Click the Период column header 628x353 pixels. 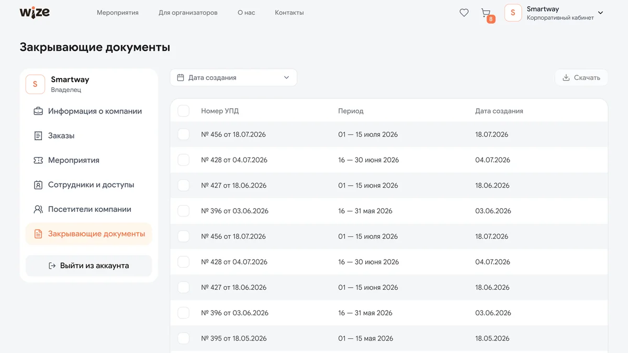tap(351, 111)
